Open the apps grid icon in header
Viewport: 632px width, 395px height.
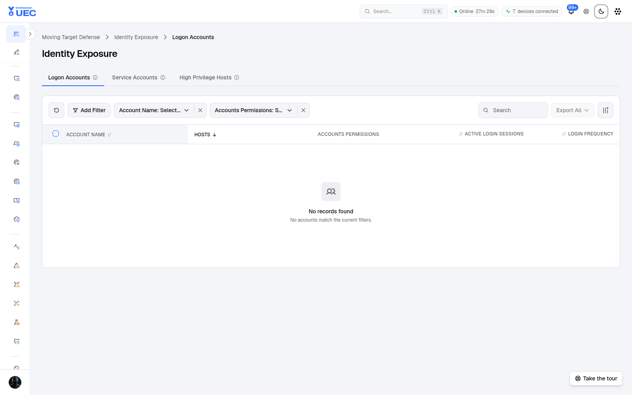click(618, 11)
